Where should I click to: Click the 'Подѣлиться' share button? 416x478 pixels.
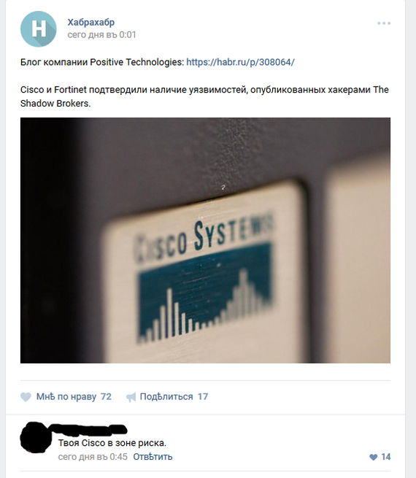click(x=166, y=396)
